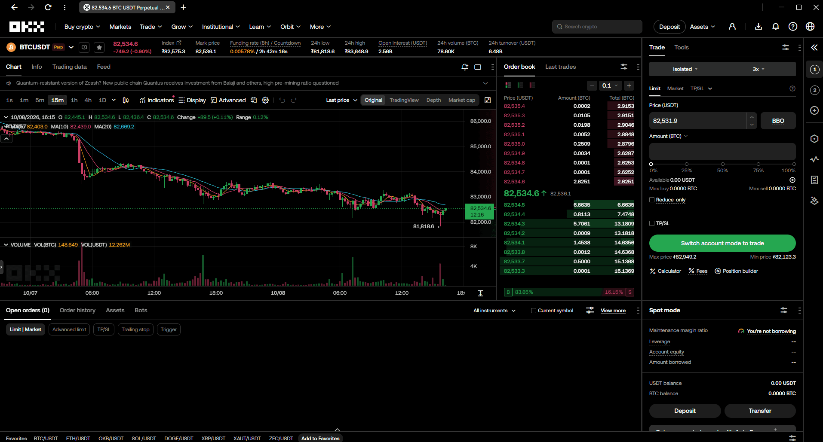Select the 5m timeframe

(x=40, y=100)
